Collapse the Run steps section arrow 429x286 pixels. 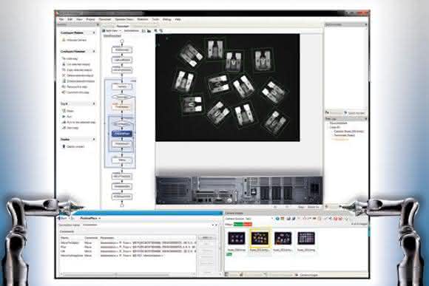(94, 103)
